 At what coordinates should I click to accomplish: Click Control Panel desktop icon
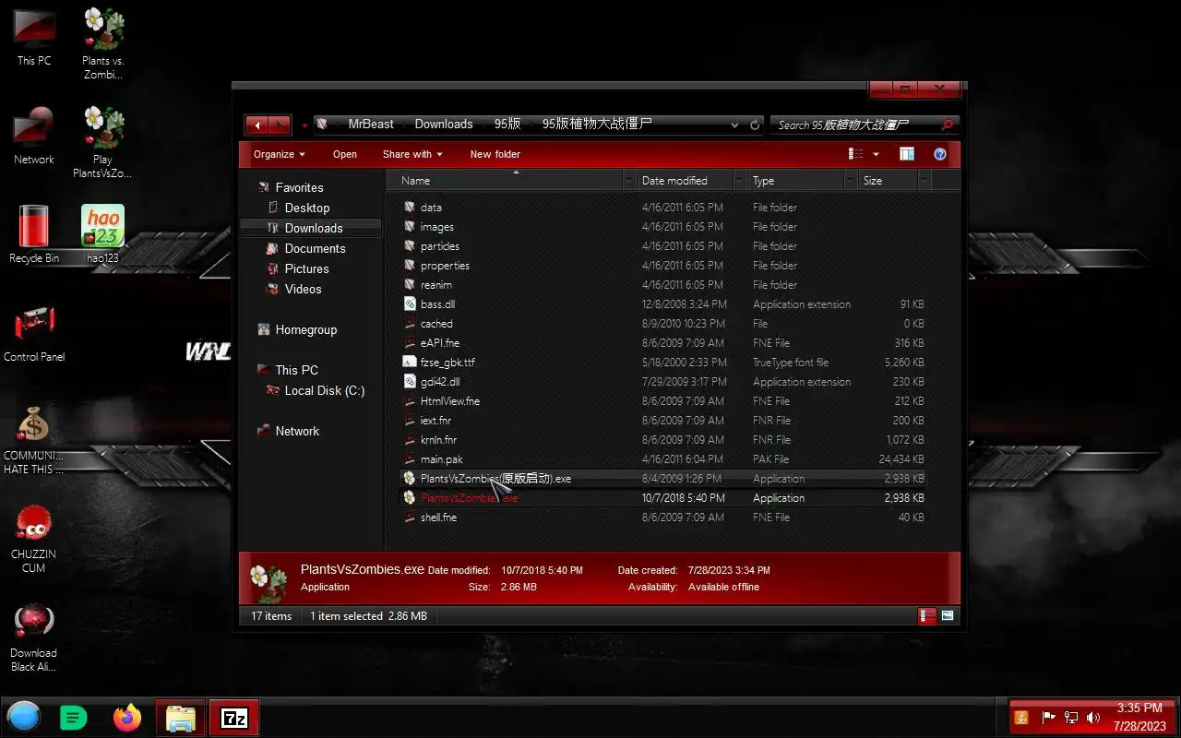(34, 333)
